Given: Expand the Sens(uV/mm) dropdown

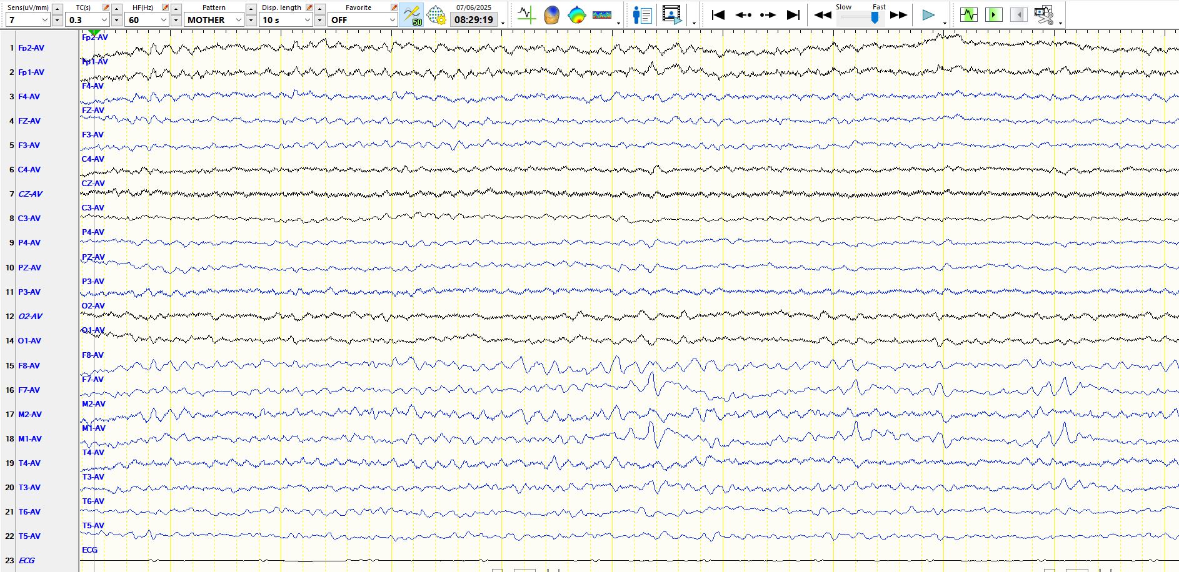Looking at the screenshot, I should click(x=44, y=20).
